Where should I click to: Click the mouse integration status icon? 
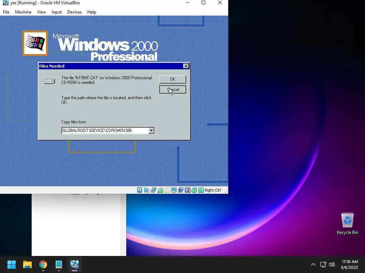coord(194,190)
